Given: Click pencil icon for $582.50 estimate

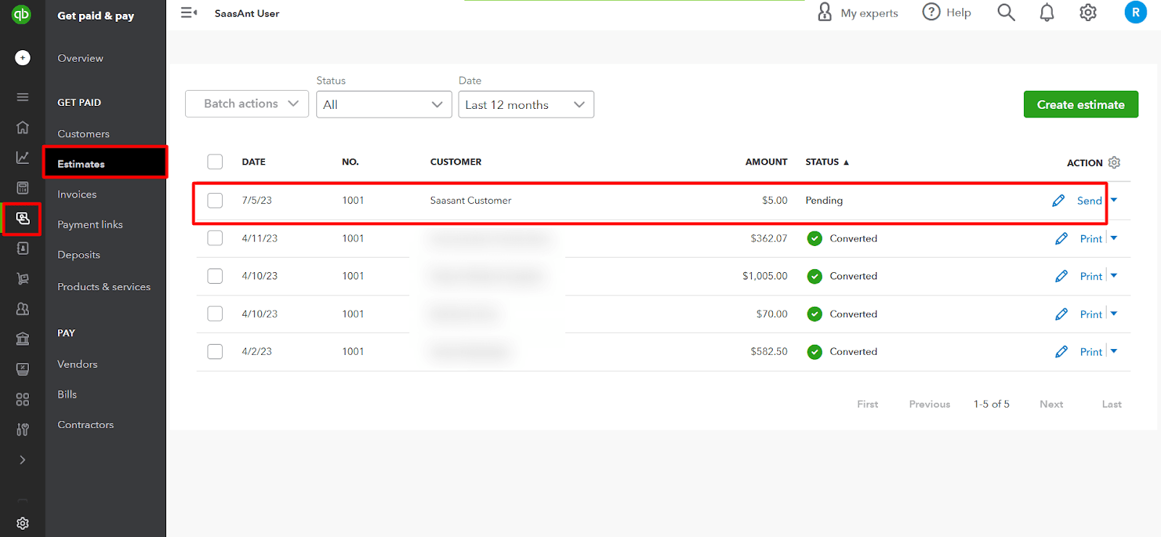Looking at the screenshot, I should coord(1062,351).
